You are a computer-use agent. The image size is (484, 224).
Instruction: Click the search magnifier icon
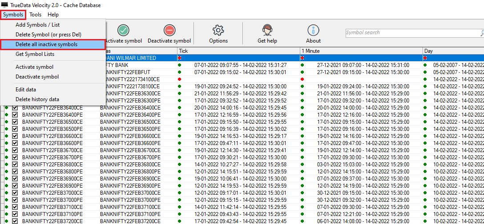coord(482,33)
